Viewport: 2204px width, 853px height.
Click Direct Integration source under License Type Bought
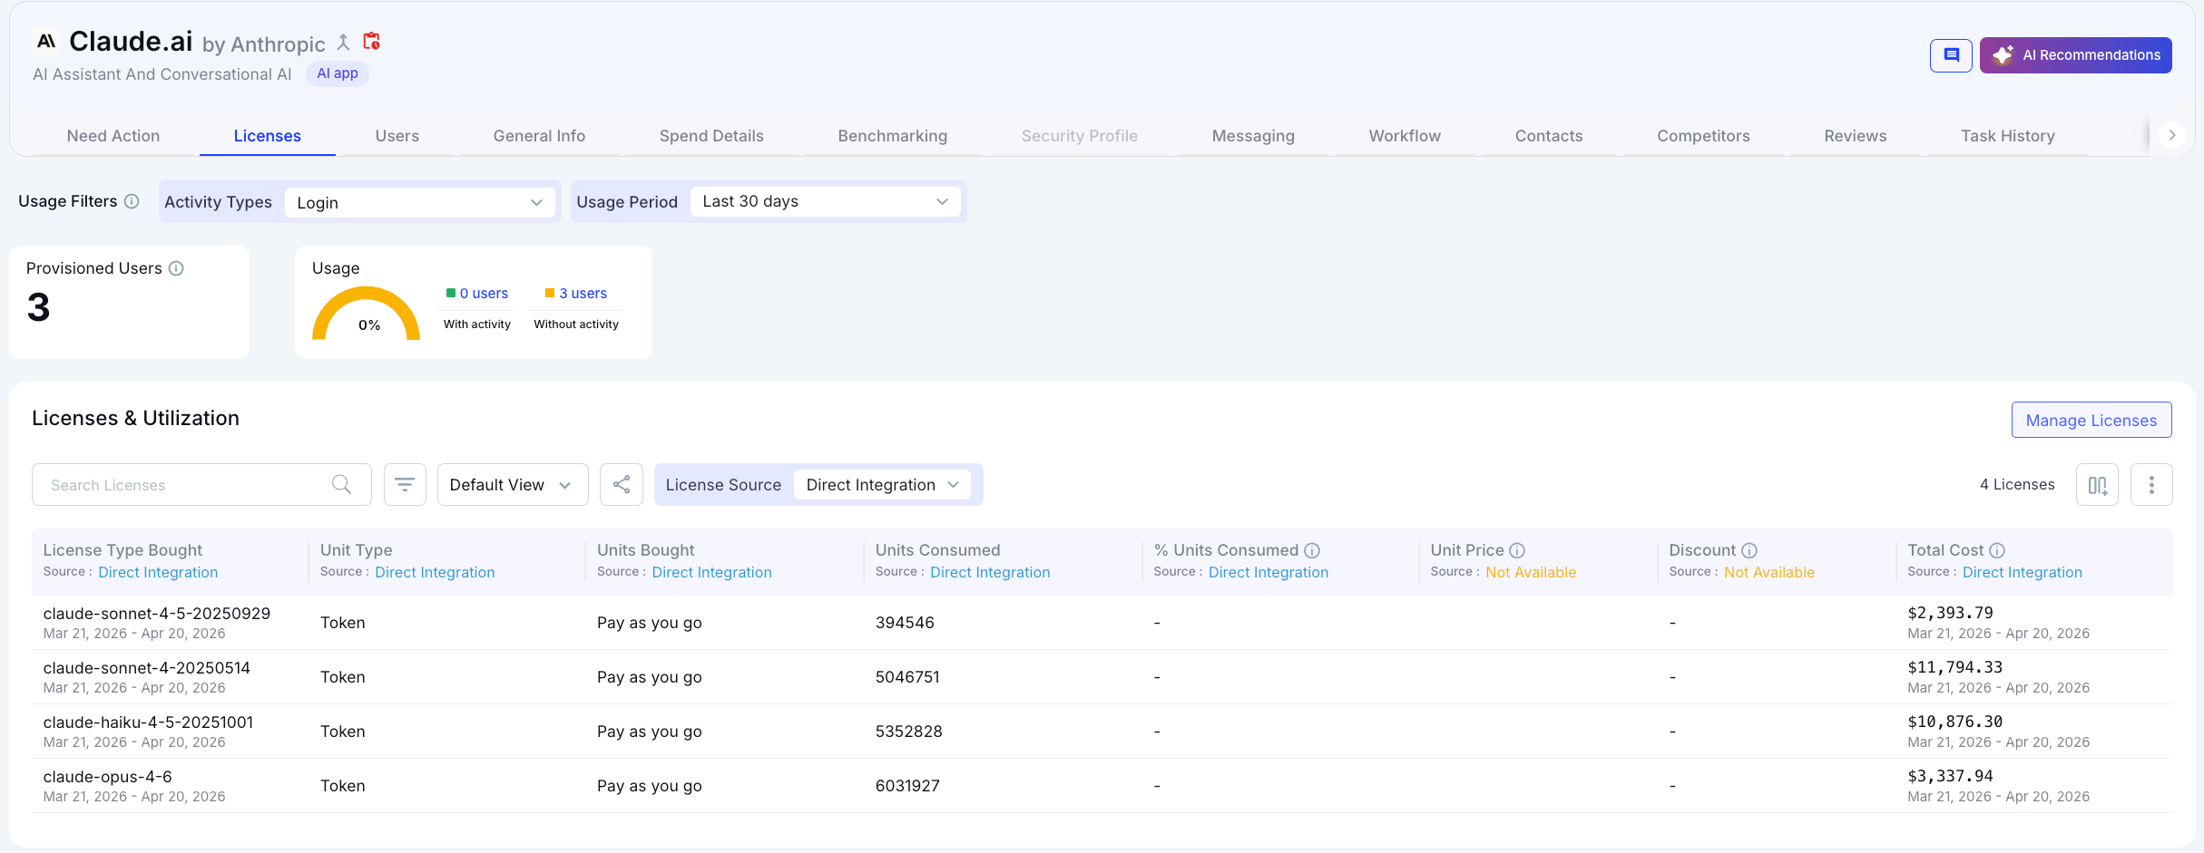tap(158, 572)
